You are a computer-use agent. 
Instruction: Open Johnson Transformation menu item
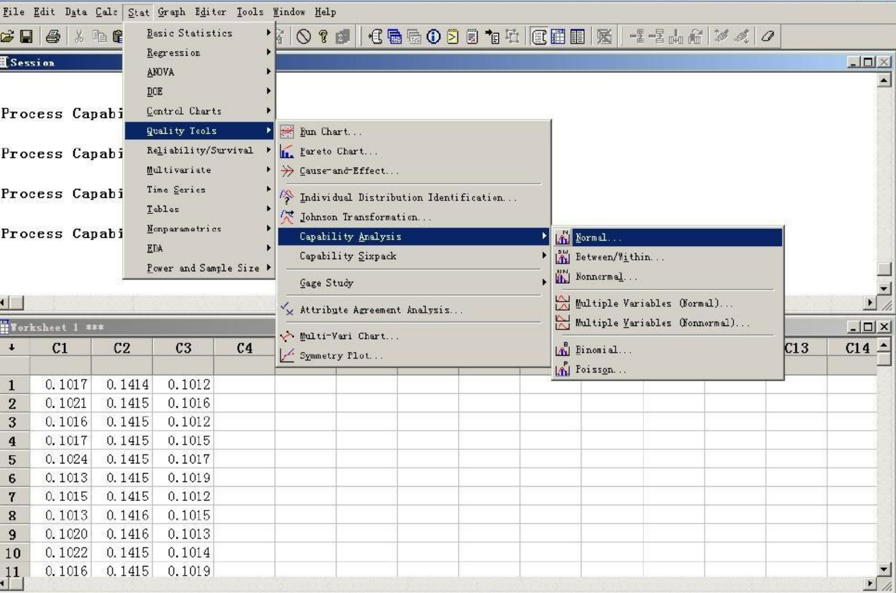click(414, 217)
